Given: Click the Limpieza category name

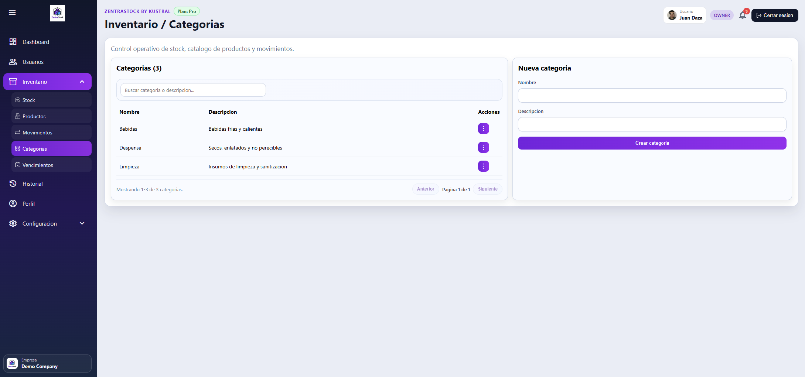Looking at the screenshot, I should (x=129, y=167).
